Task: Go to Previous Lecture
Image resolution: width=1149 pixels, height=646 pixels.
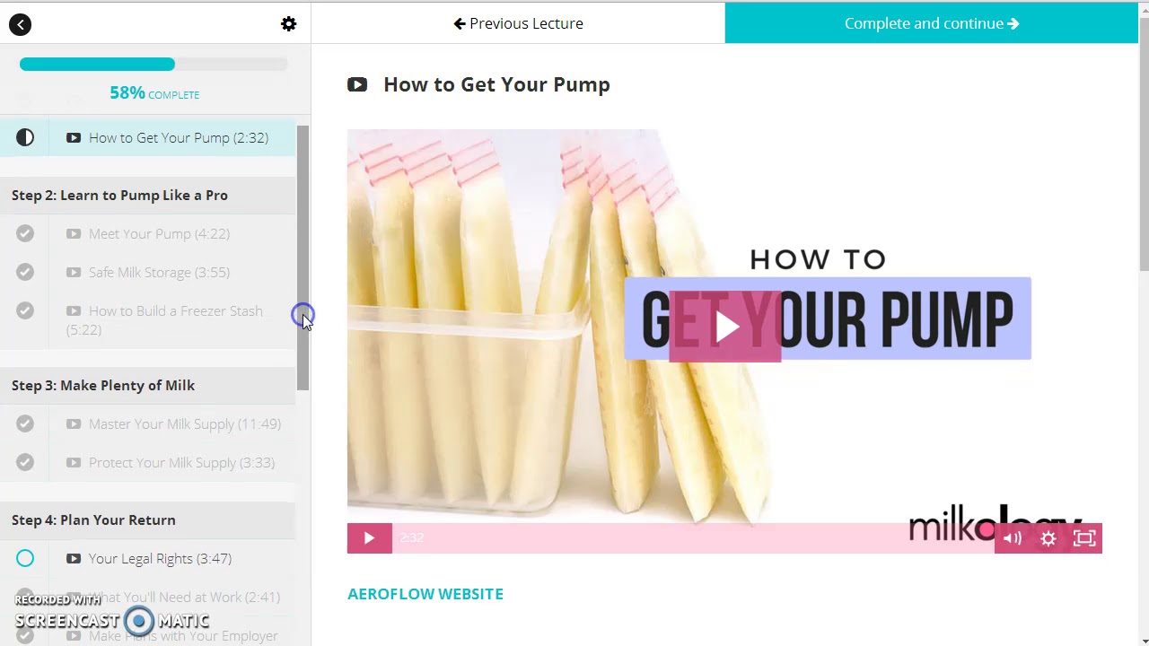Action: (x=518, y=23)
